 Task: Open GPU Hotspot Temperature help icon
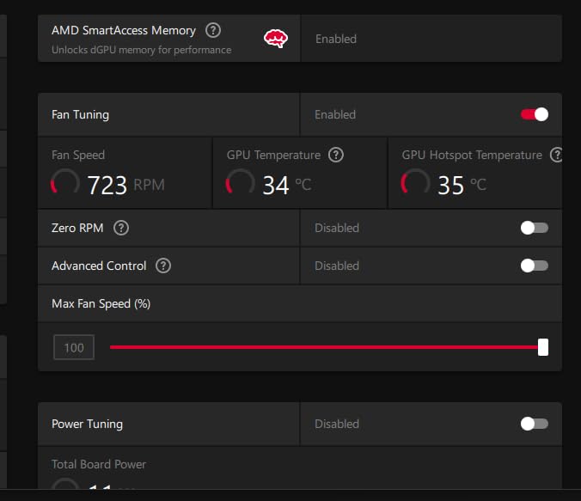[x=556, y=155]
